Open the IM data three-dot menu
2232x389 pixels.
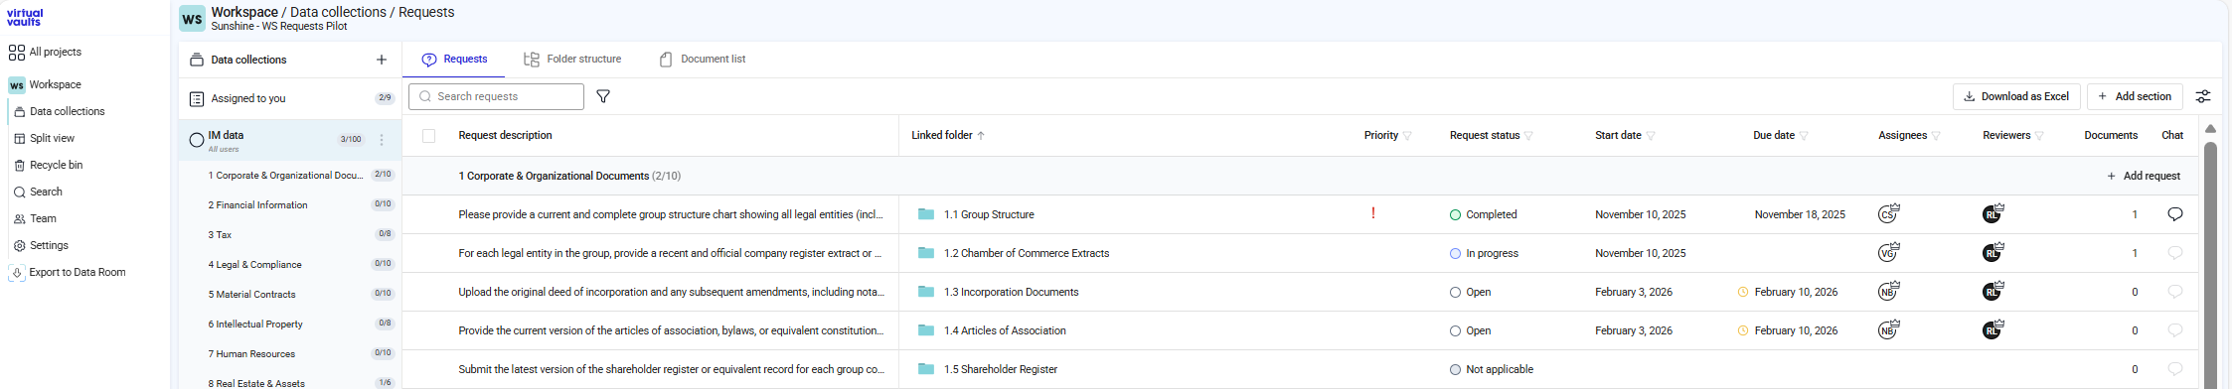click(x=382, y=140)
